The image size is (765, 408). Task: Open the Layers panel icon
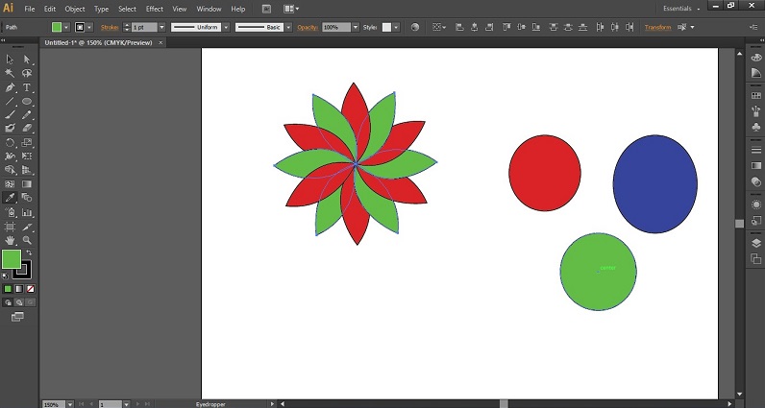pyautogui.click(x=756, y=243)
